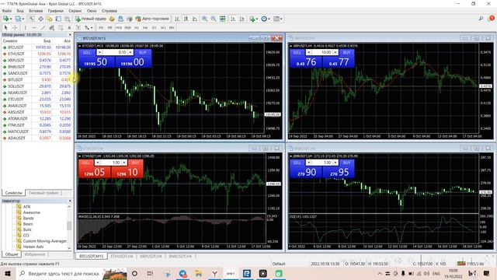Image resolution: width=497 pixels, height=280 pixels.
Task: Toggle chart shift icon
Action: pyautogui.click(x=242, y=19)
